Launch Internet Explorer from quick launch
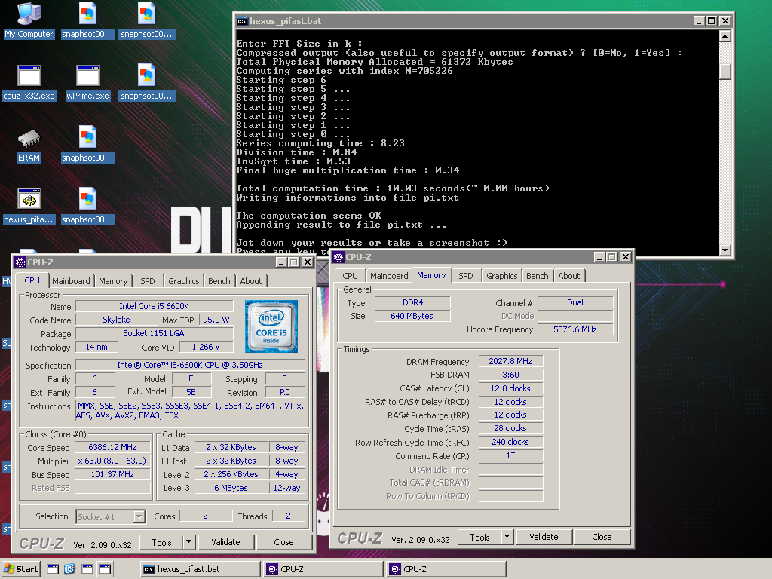The height and width of the screenshot is (579, 772). [x=69, y=569]
